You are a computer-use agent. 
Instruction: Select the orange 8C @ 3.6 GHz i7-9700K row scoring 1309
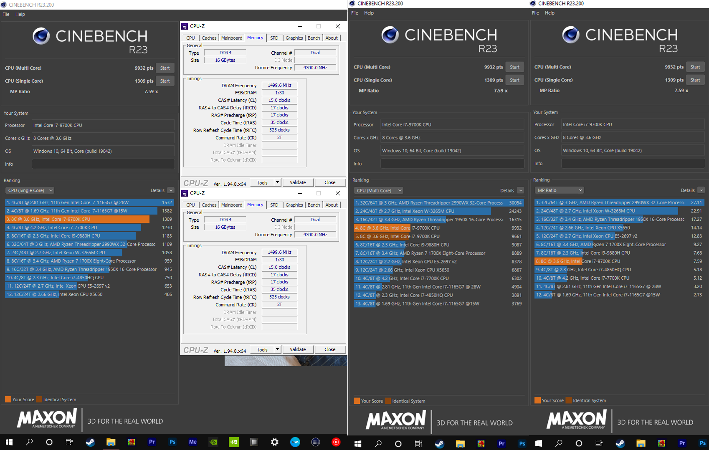click(x=89, y=219)
